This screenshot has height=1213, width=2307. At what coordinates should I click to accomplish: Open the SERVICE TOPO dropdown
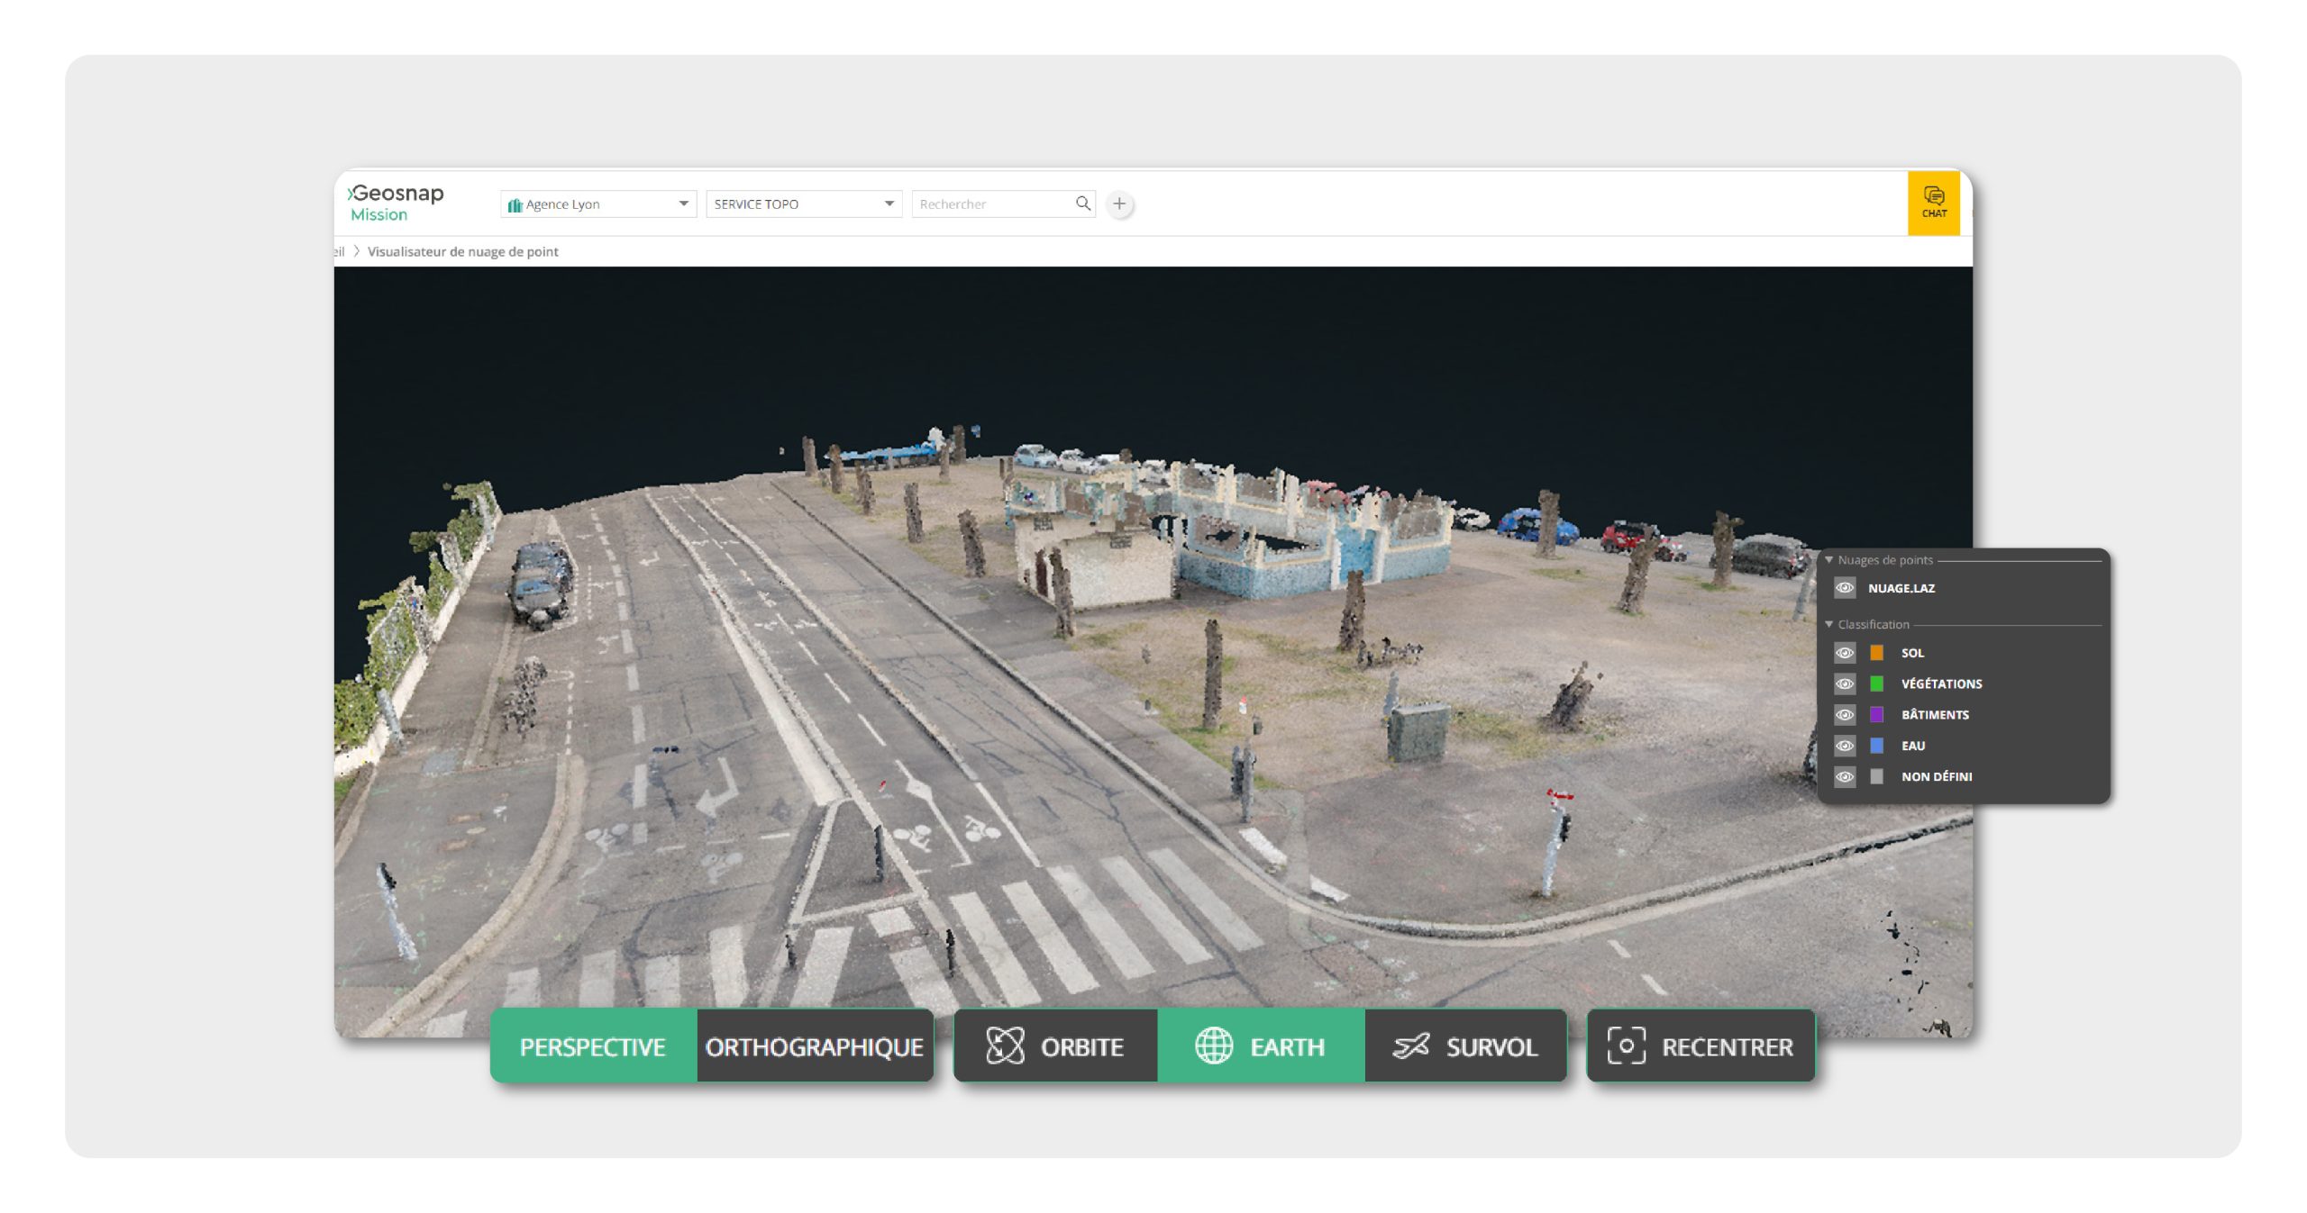[804, 204]
